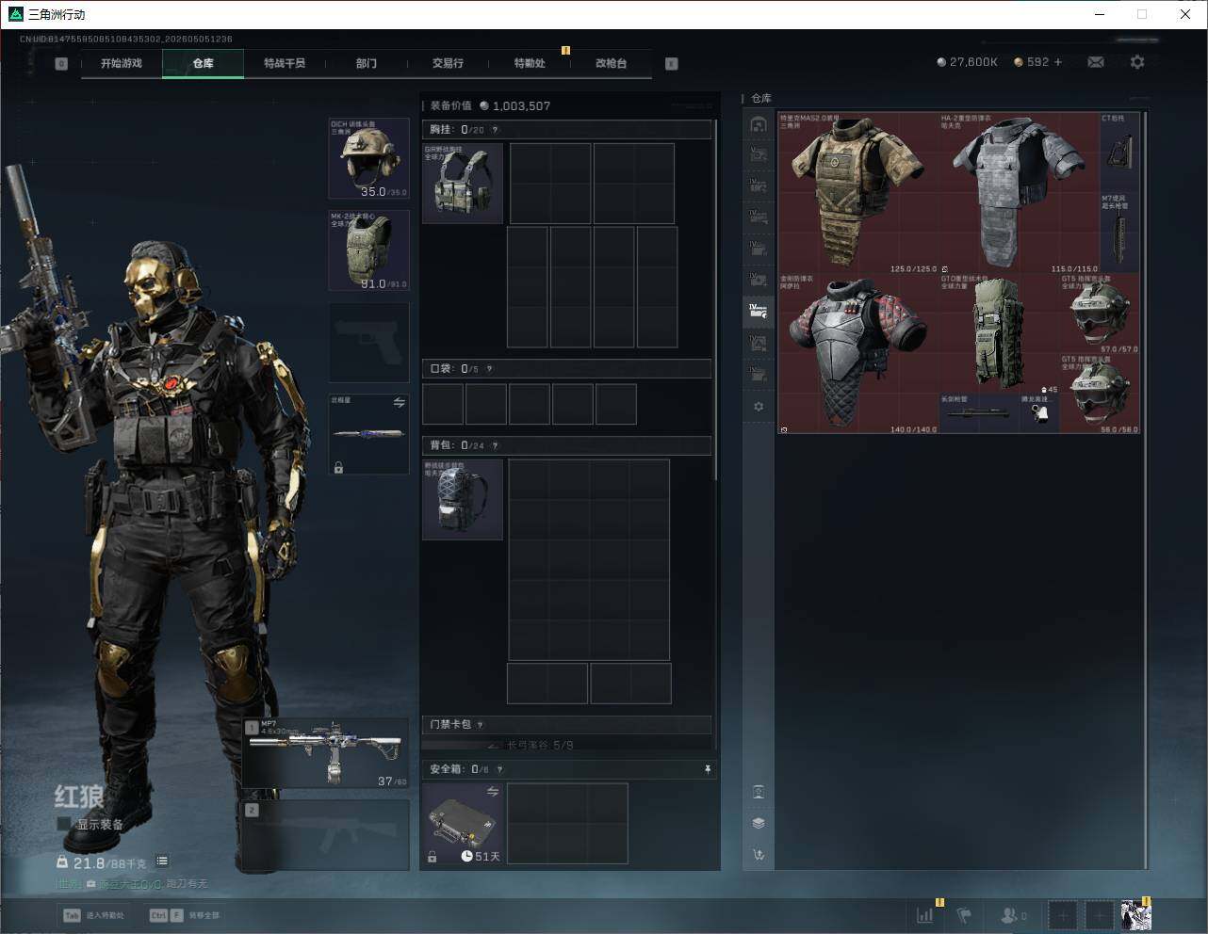This screenshot has width=1208, height=934.
Task: Click the 进入特勤处 Tab shortcut button
Action: coord(94,915)
